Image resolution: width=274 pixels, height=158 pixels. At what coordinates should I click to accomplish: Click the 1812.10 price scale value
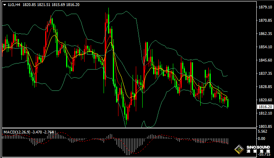click(x=265, y=113)
